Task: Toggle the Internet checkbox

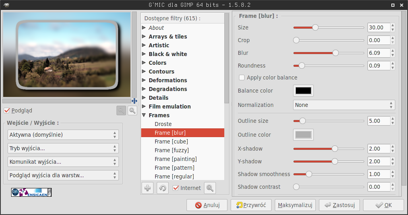Action: [176, 188]
